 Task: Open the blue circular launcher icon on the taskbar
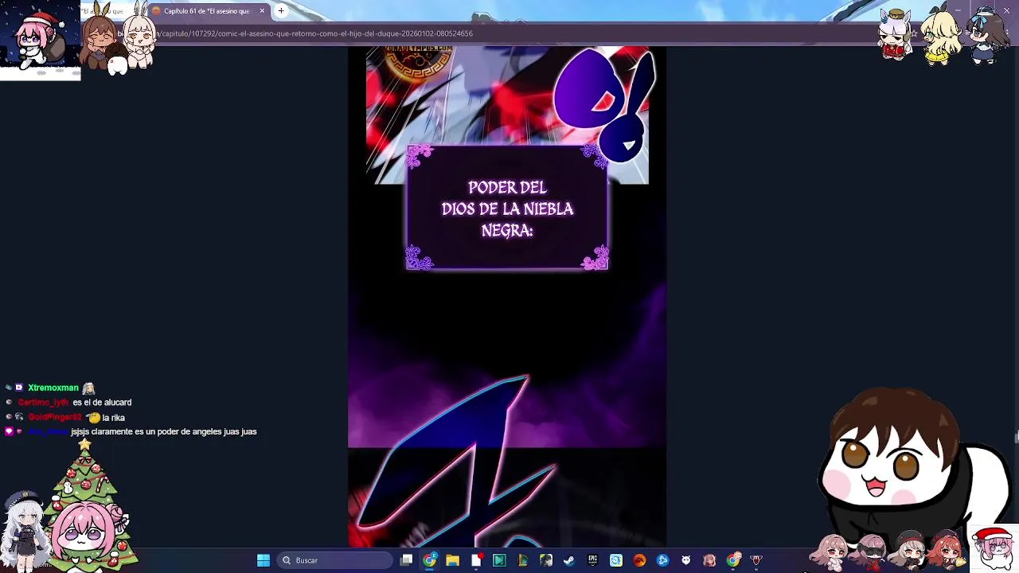coord(662,560)
